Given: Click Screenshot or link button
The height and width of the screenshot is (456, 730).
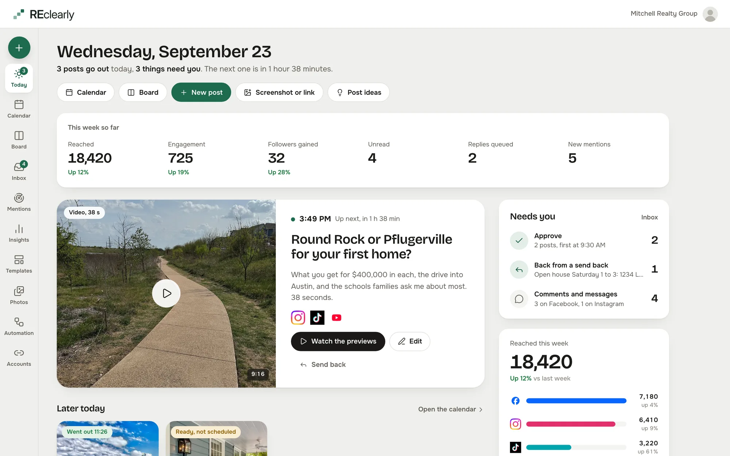Looking at the screenshot, I should (x=279, y=92).
